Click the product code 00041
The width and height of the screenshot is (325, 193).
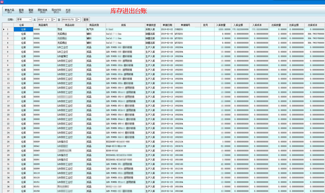coord(45,146)
